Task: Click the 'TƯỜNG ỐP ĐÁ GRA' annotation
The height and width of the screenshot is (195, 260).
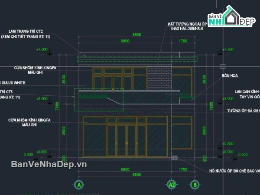Action: pyautogui.click(x=244, y=111)
